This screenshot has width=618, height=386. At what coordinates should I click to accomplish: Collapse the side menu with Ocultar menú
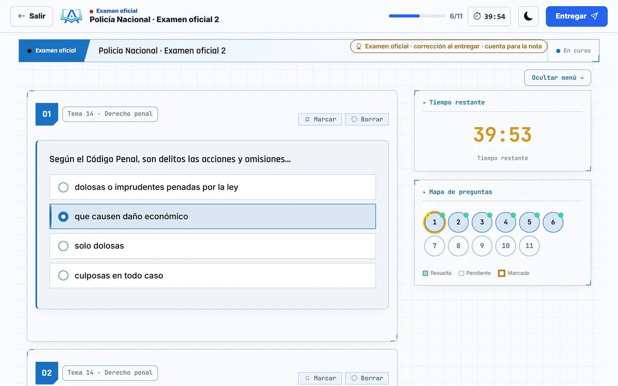558,78
